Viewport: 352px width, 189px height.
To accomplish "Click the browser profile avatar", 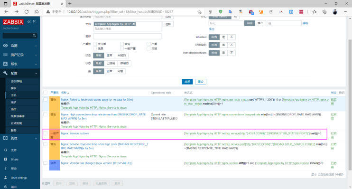I will click(335, 12).
